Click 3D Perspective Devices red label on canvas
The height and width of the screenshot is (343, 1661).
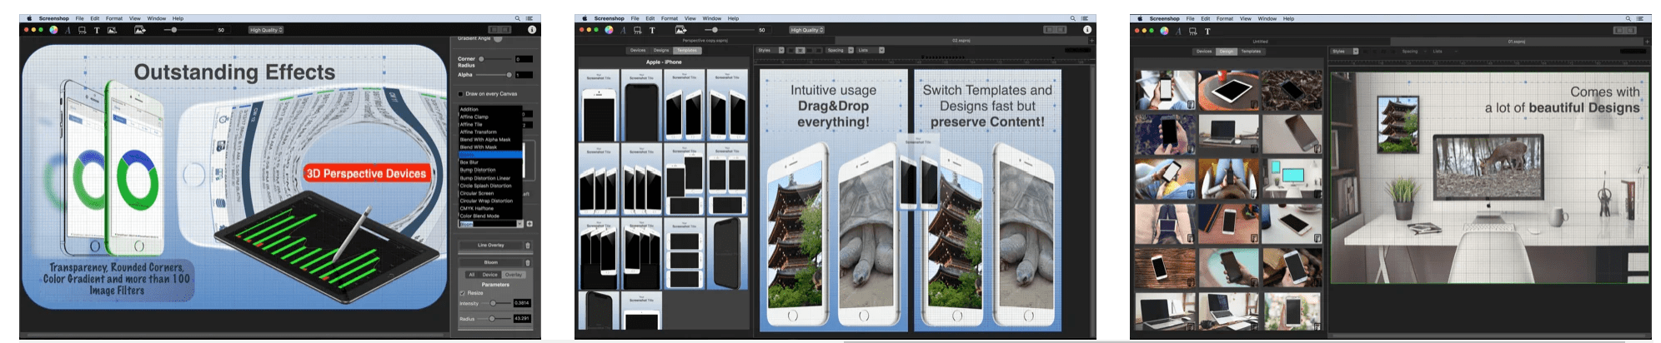pos(366,173)
